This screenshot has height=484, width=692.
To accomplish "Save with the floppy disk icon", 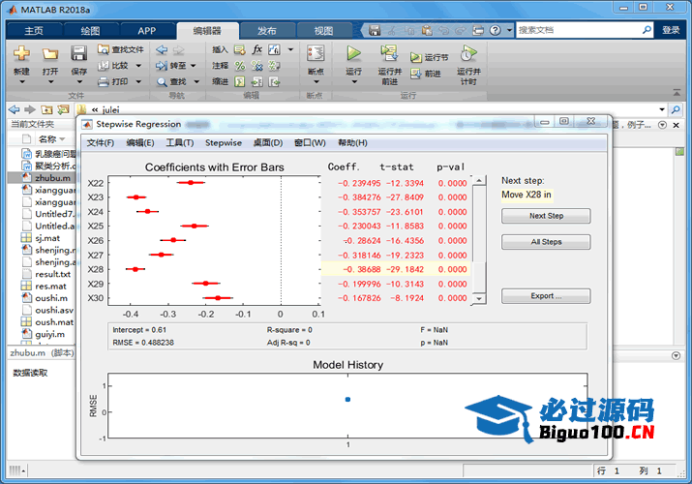I will (78, 54).
